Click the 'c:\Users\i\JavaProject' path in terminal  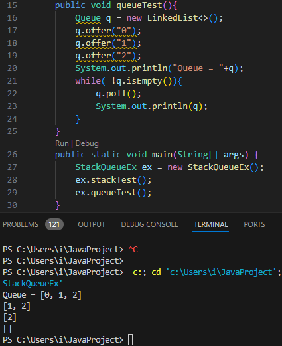[x=222, y=272]
